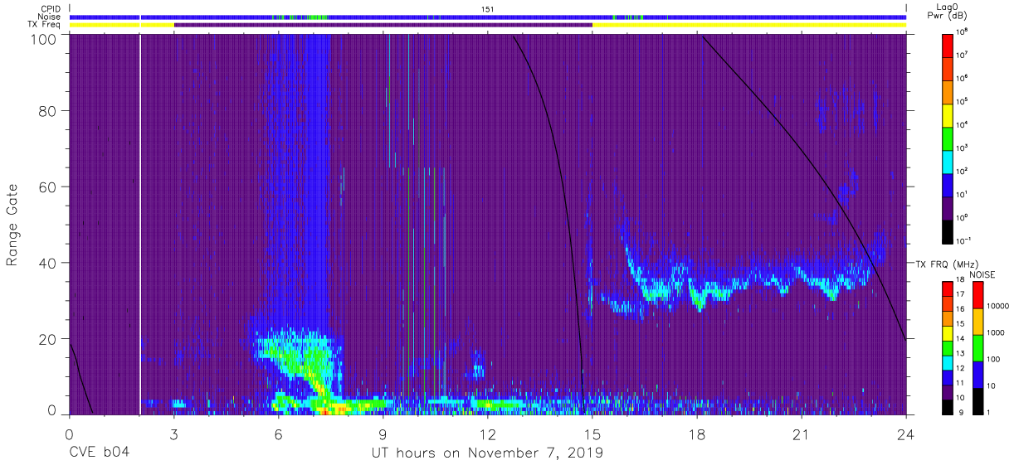Click the y-axis tick label 100

click(44, 39)
